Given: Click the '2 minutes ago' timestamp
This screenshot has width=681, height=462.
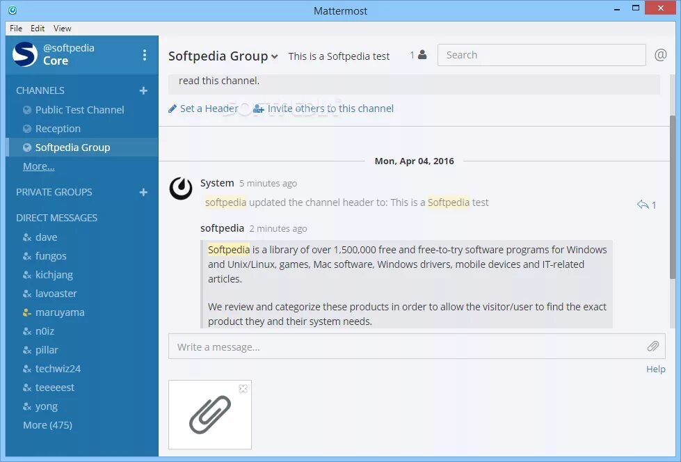Looking at the screenshot, I should point(278,229).
